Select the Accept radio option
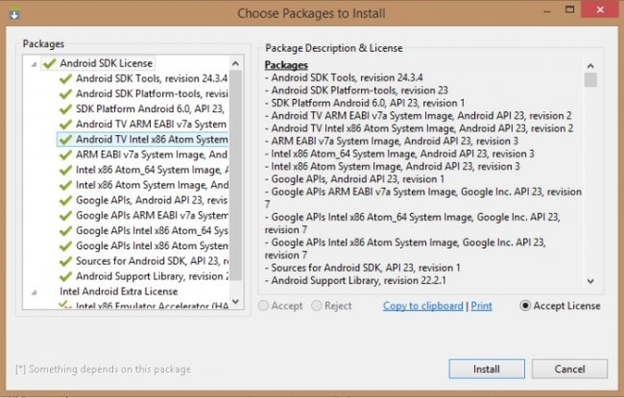This screenshot has height=398, width=624. tap(265, 306)
